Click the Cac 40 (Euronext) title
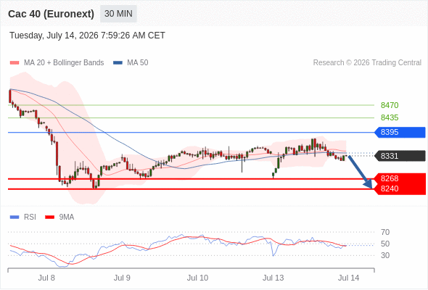 [x=51, y=14]
